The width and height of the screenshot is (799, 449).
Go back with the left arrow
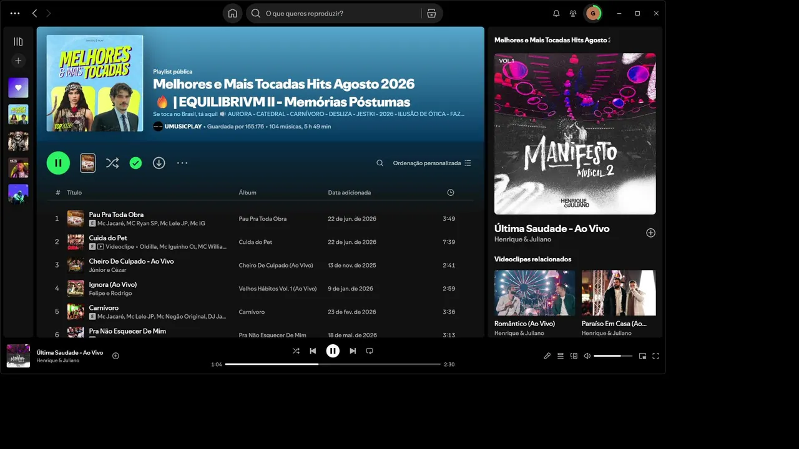(34, 13)
